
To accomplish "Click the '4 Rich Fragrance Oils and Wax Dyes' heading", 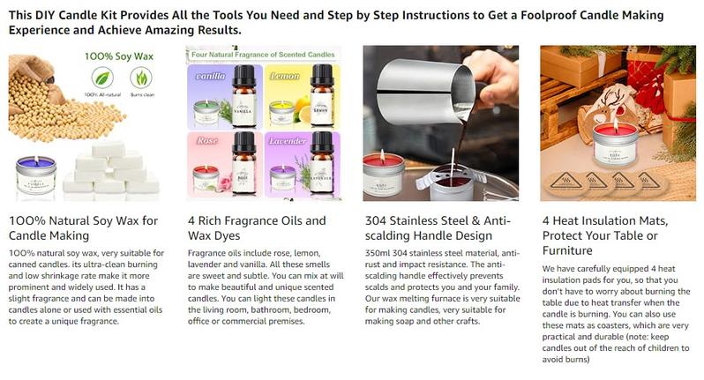I will click(257, 227).
